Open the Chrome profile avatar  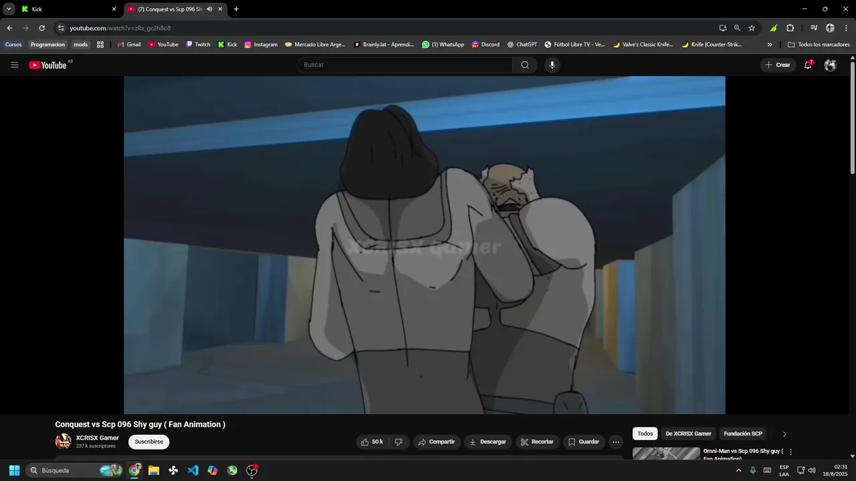coord(830,28)
